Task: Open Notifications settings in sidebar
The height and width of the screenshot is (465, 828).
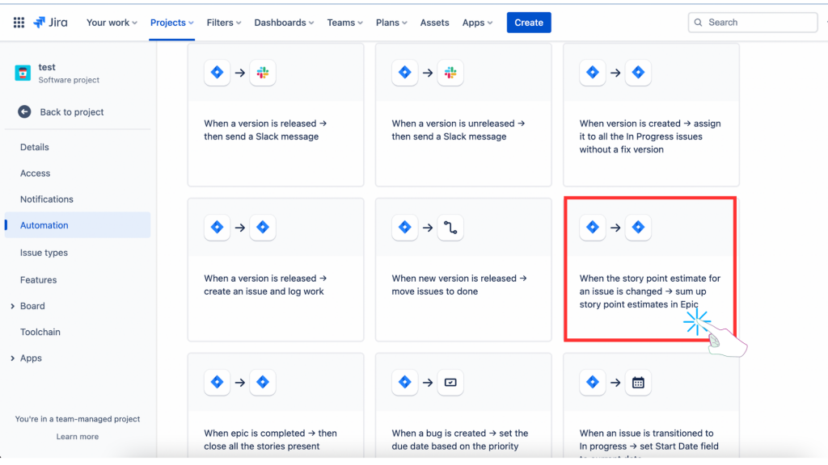Action: point(46,199)
